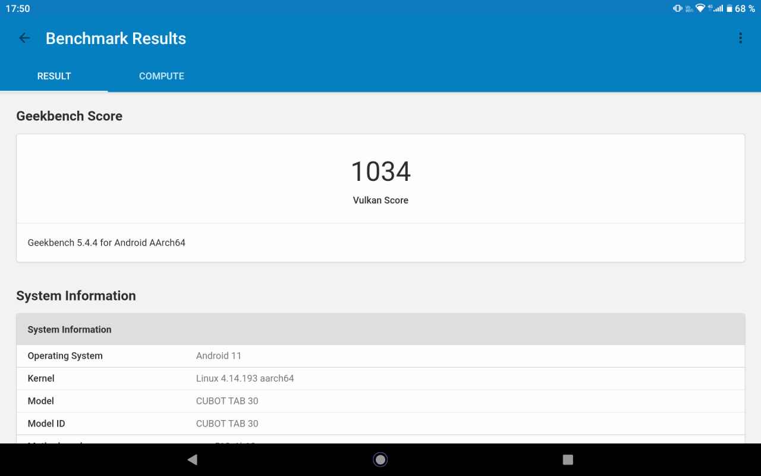
Task: Tap the back arrow in header
Action: tap(24, 38)
